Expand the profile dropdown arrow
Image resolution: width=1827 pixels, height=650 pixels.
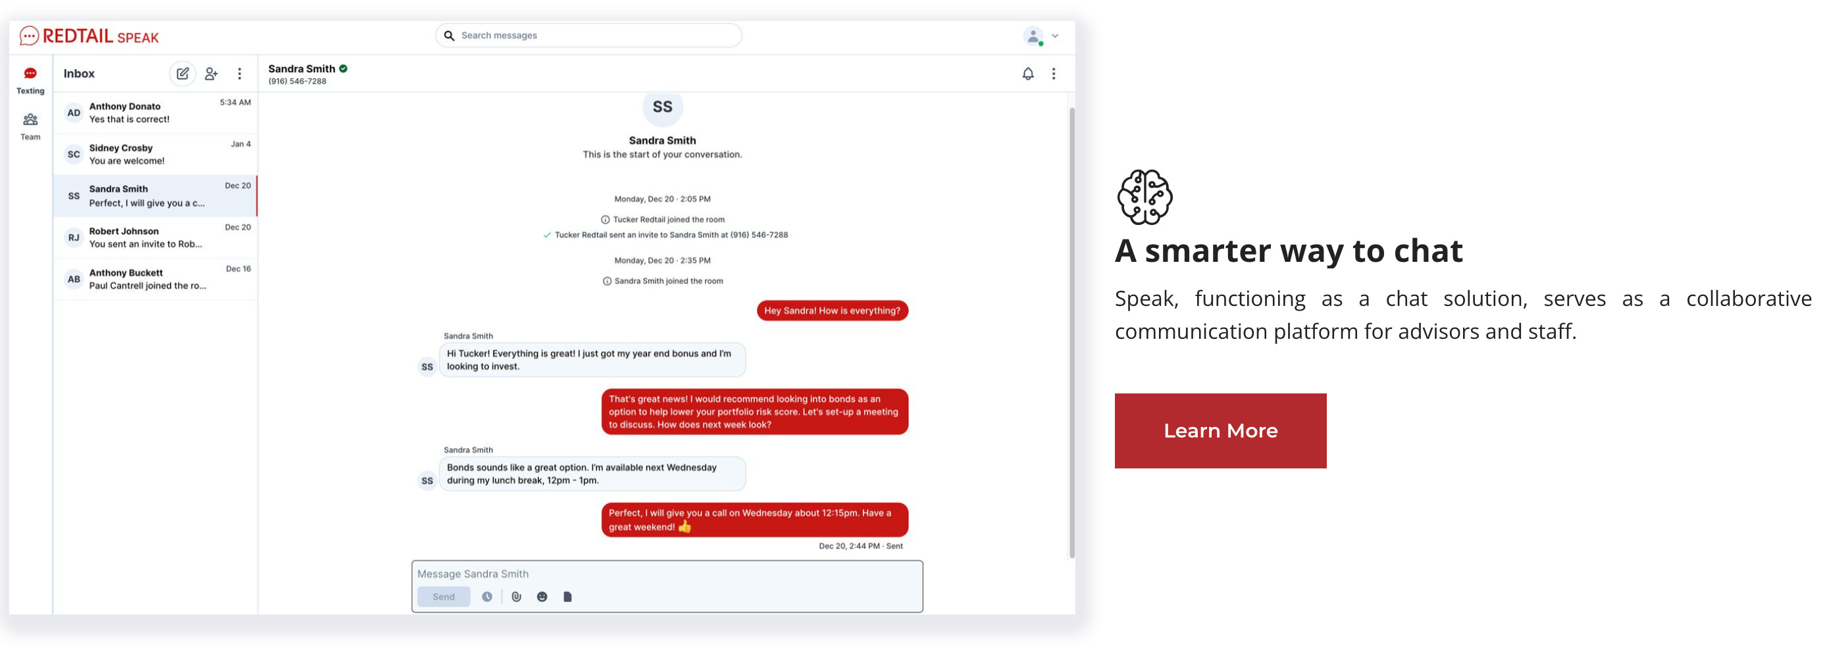tap(1054, 36)
